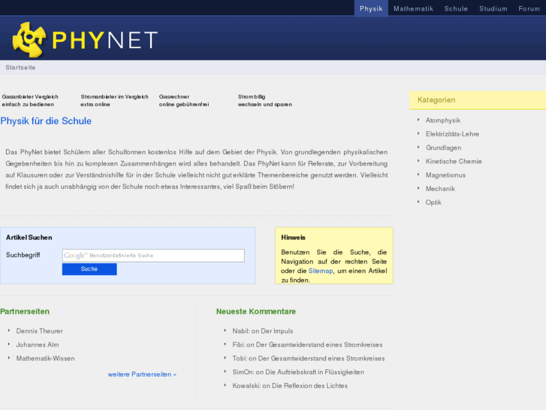Click the Gasanbieter Vergleich ad link
The width and height of the screenshot is (546, 410).
pyautogui.click(x=30, y=97)
